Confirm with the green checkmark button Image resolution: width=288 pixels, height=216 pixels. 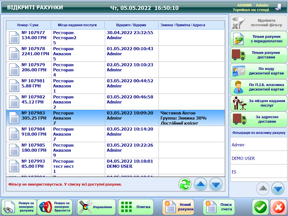[260, 207]
